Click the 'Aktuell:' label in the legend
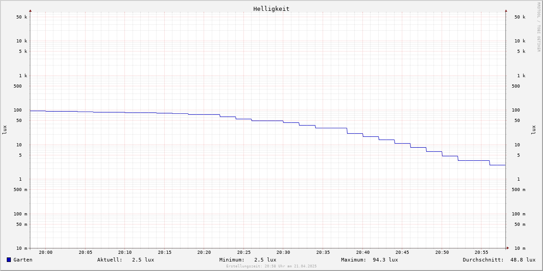 click(x=110, y=260)
